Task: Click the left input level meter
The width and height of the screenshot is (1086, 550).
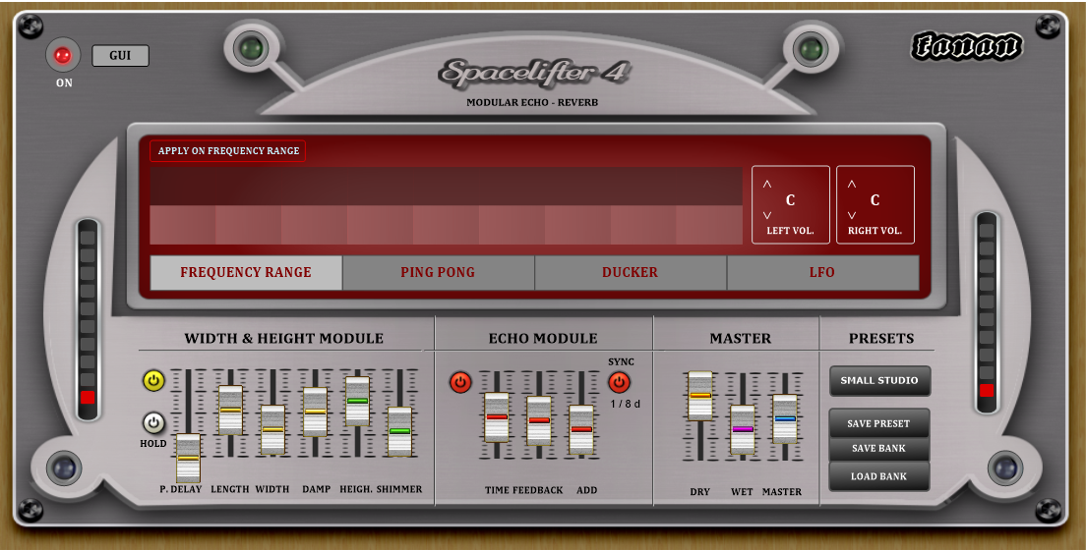Action: pos(88,319)
